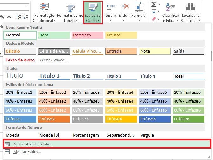Click the AutoSoma sigma icon
This screenshot has height=160, width=213.
154,4
